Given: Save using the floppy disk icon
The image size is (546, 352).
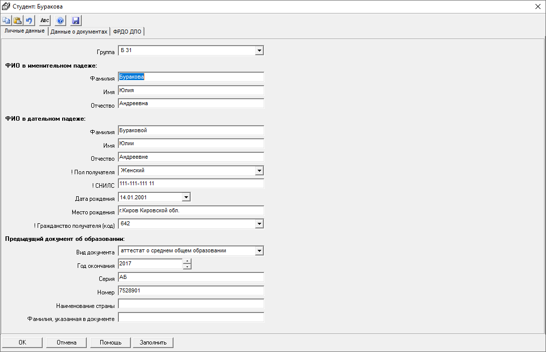Looking at the screenshot, I should pos(76,21).
